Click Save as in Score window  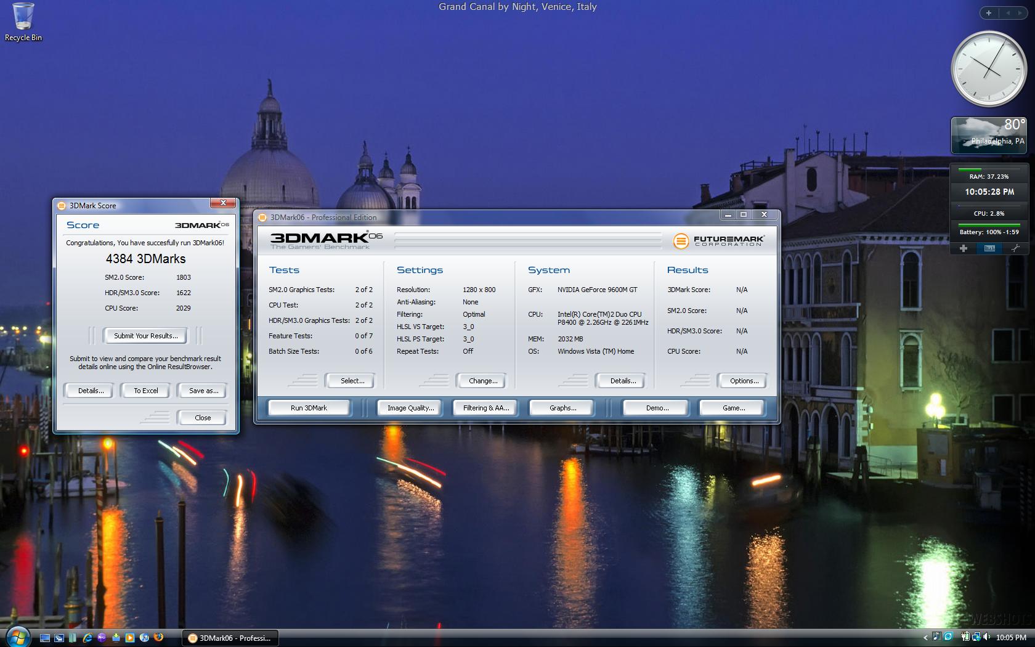[203, 391]
